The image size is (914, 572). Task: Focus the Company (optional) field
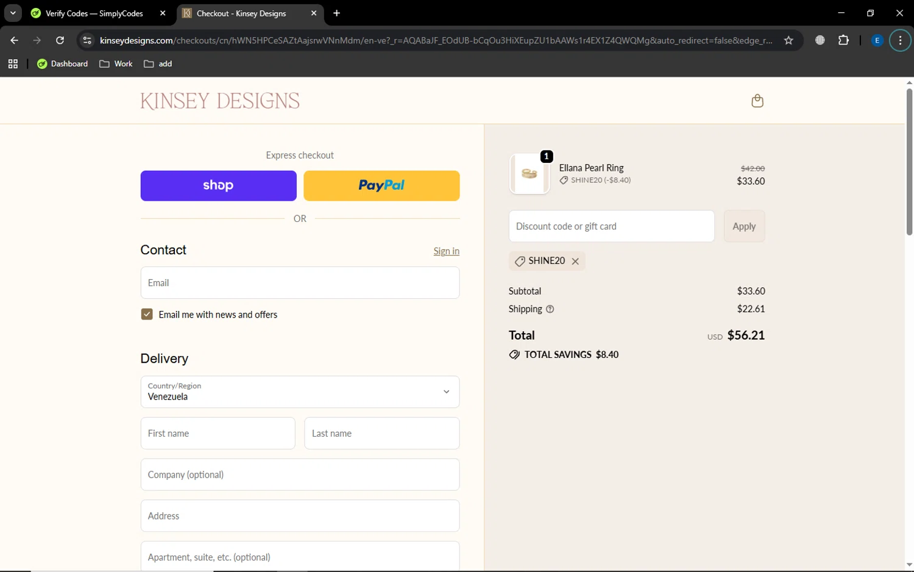point(300,474)
